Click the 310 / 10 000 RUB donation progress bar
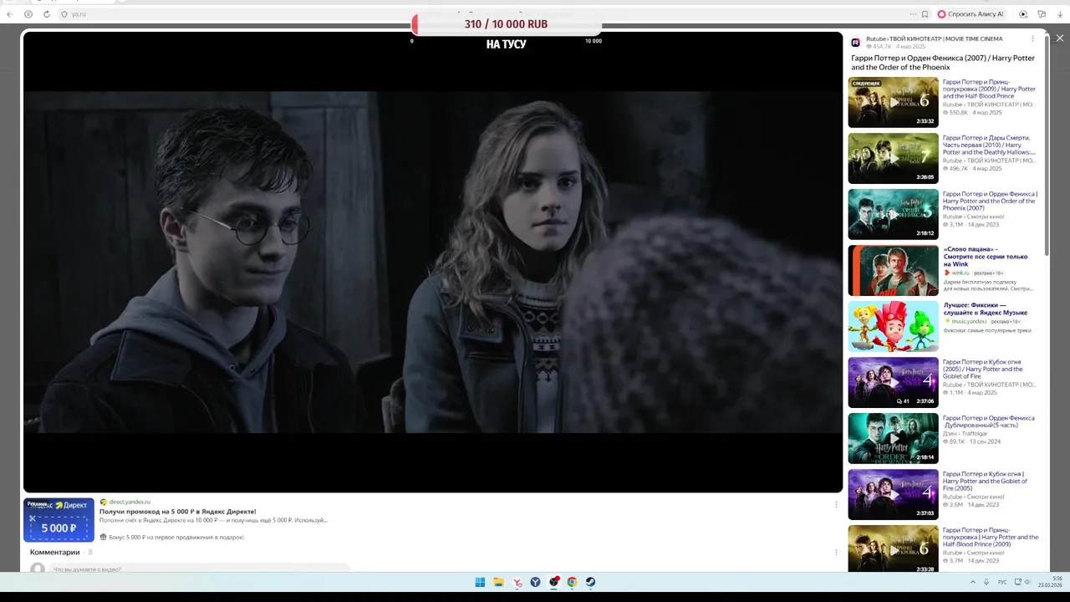The width and height of the screenshot is (1070, 602). click(506, 24)
